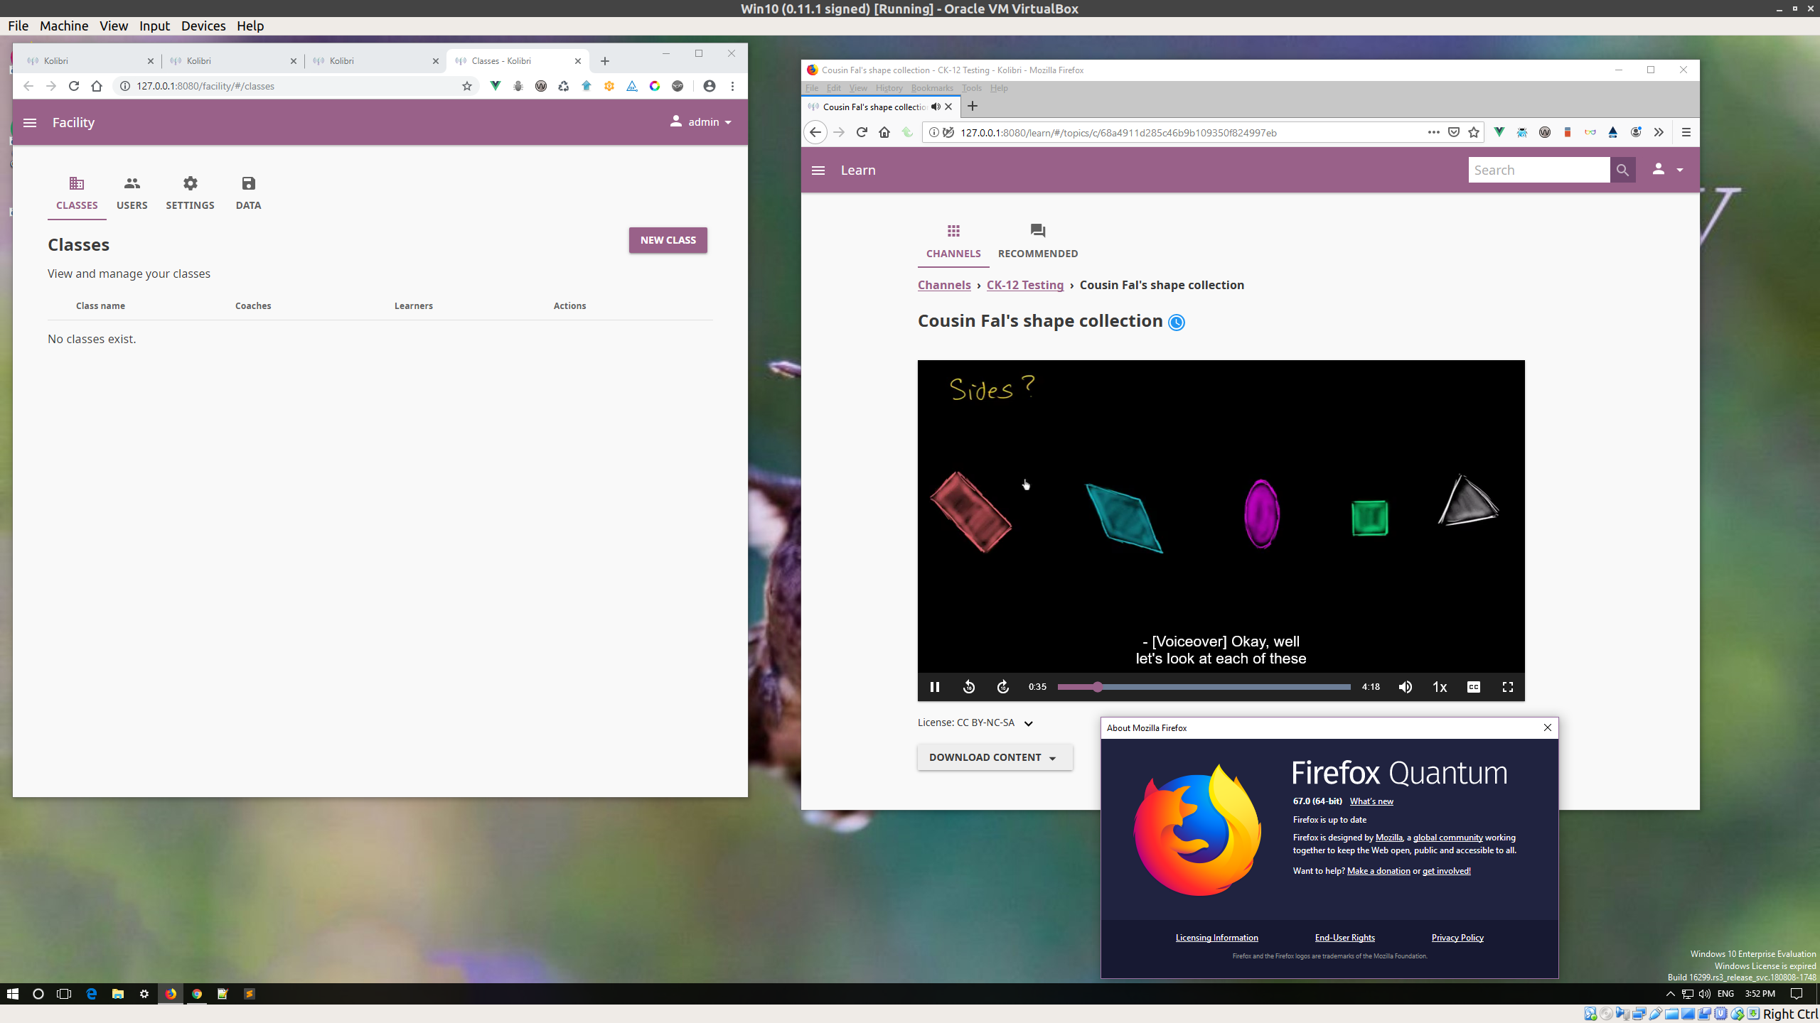
Task: Show more Firefox toolbar overflow items
Action: [1659, 132]
